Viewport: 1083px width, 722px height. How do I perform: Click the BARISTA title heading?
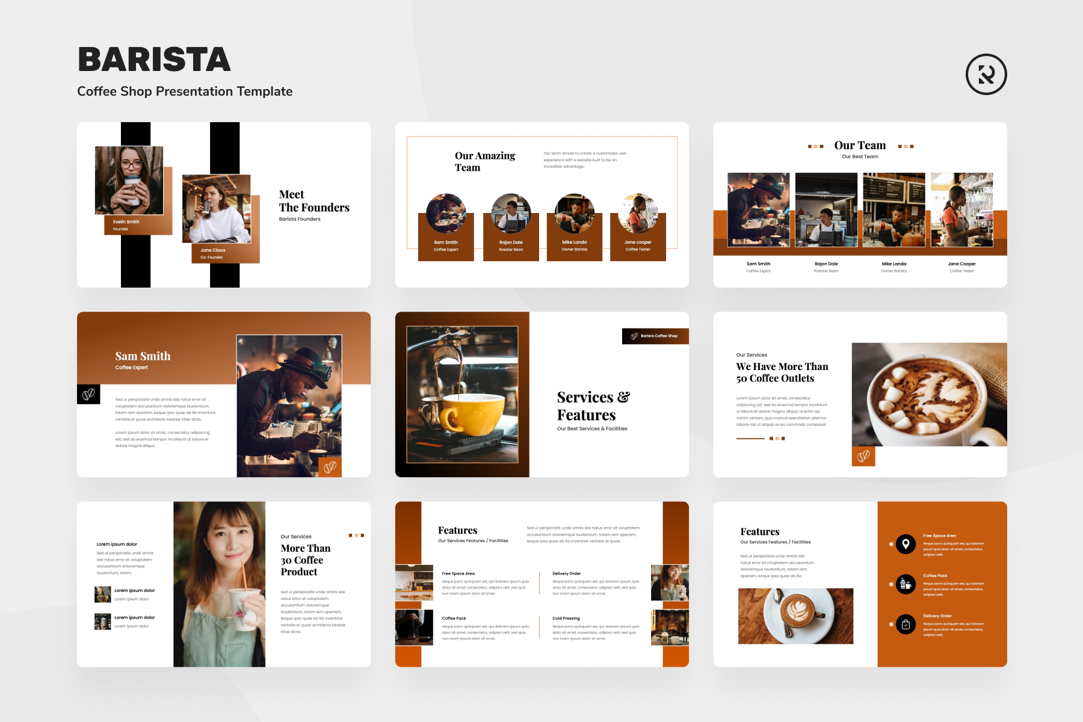(155, 60)
